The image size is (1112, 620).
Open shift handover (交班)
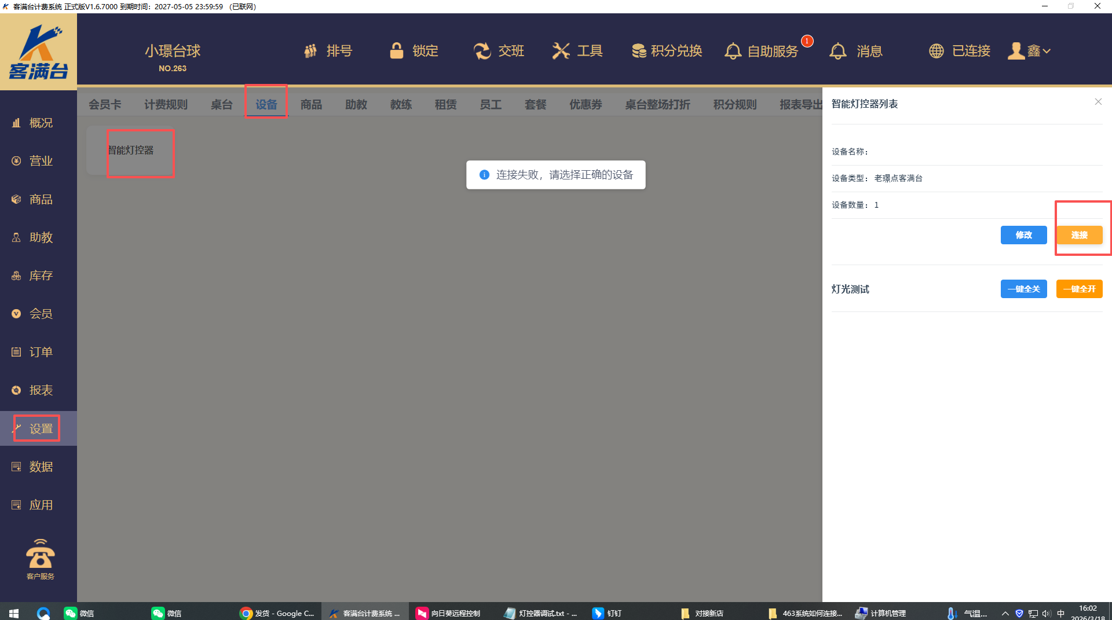tap(499, 51)
